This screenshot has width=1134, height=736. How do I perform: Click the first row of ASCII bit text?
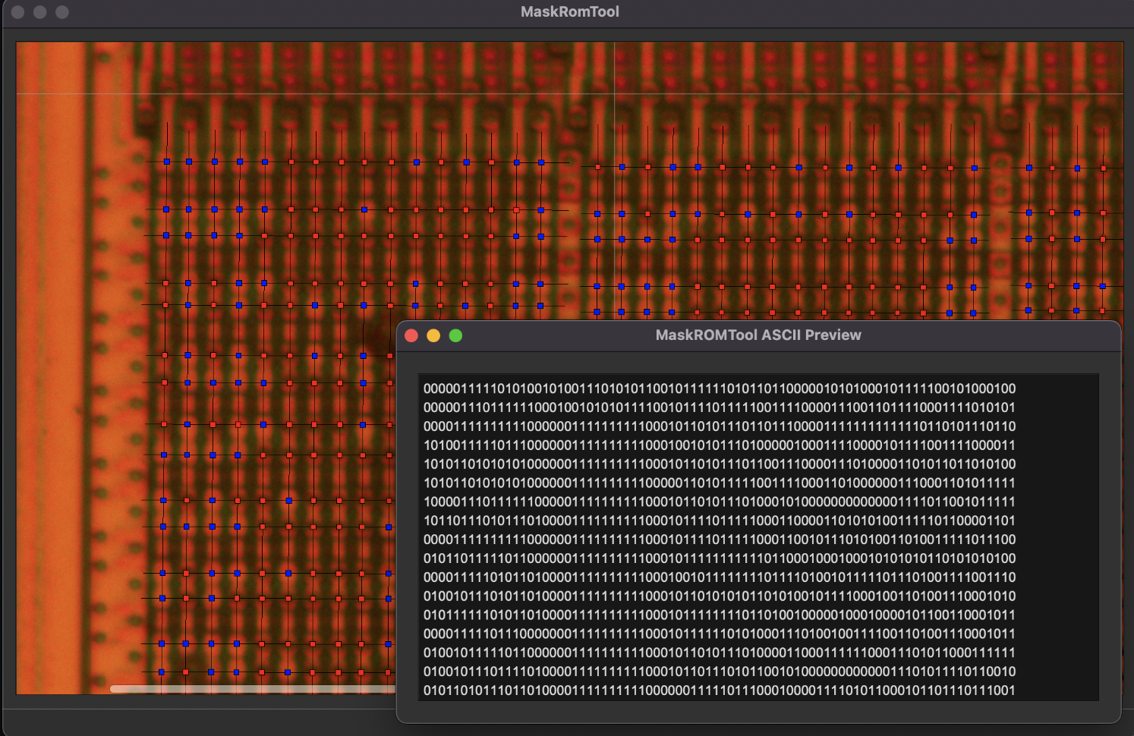tap(719, 388)
